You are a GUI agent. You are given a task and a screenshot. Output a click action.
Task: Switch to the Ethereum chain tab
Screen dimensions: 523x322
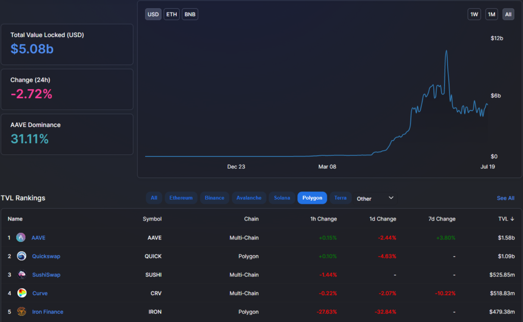[x=181, y=198]
